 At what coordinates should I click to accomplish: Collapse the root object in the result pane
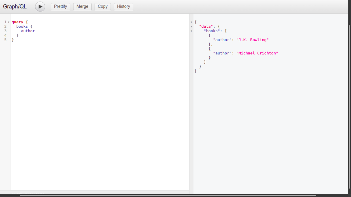(191, 22)
